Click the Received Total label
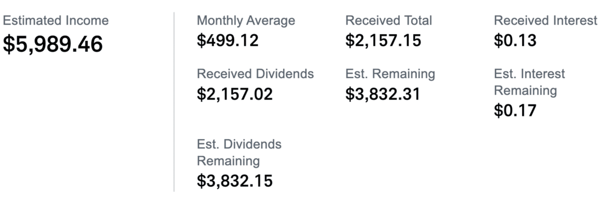 (x=389, y=21)
